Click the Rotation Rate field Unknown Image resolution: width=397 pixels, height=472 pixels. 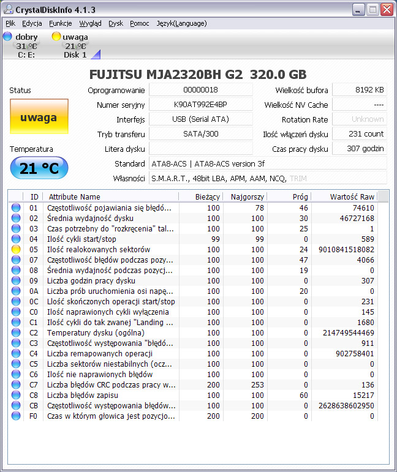[360, 119]
